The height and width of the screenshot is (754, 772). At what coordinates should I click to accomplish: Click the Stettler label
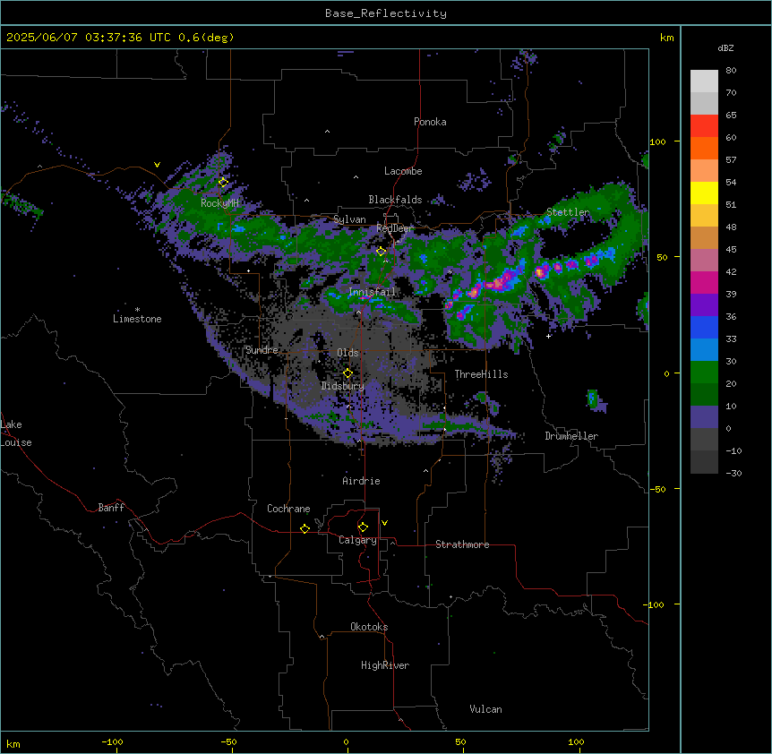point(568,212)
